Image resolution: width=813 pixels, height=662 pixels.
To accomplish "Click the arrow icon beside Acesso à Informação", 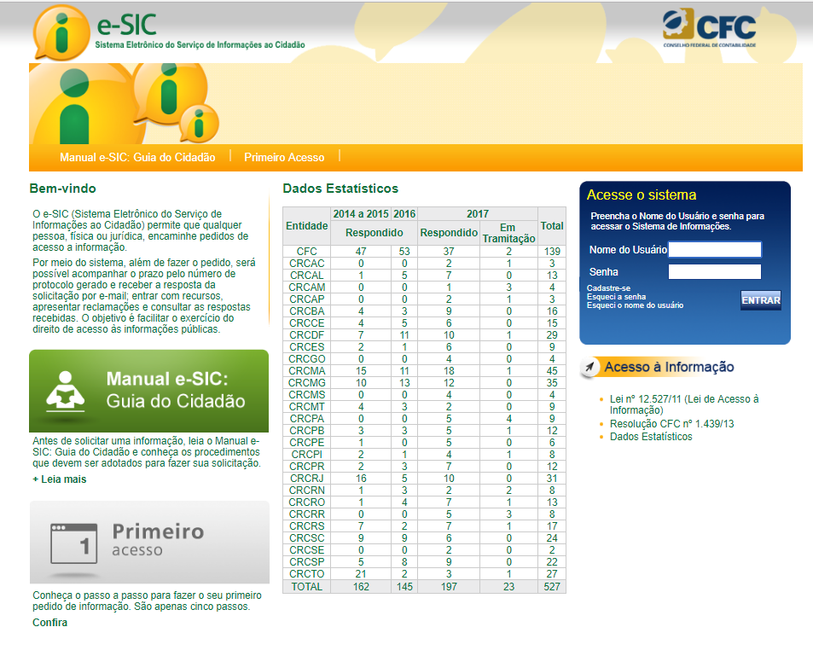I will [x=589, y=367].
